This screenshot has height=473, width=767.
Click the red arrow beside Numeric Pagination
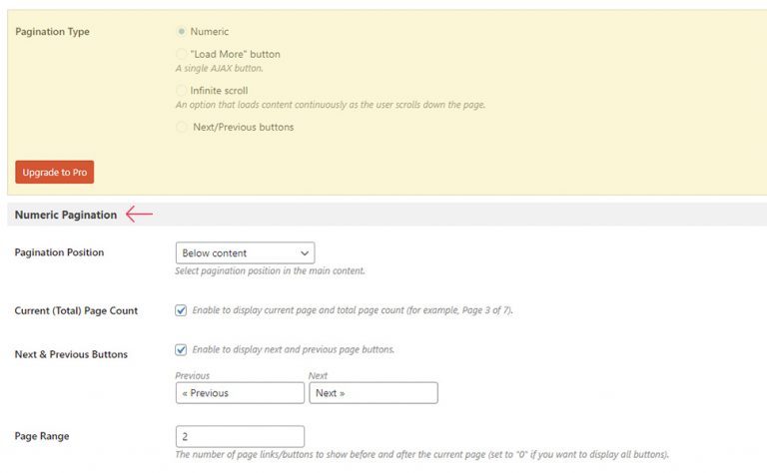140,214
